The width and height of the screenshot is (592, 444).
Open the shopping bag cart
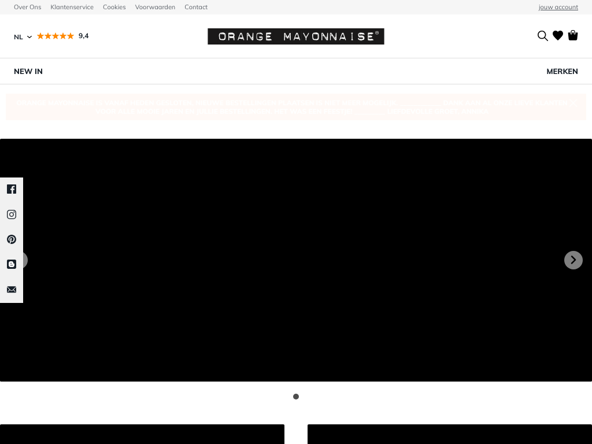pyautogui.click(x=573, y=35)
